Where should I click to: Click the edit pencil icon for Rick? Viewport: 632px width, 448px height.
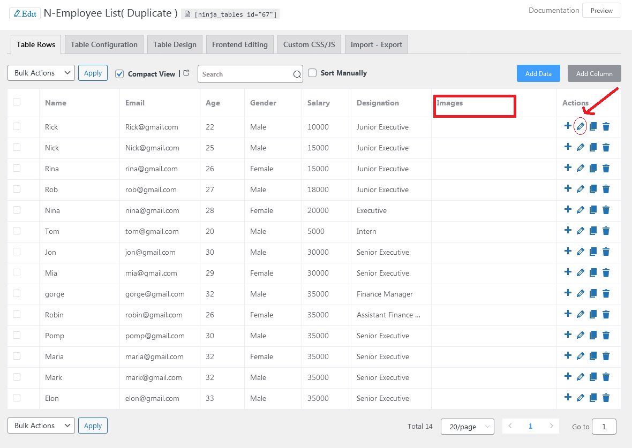pos(580,126)
